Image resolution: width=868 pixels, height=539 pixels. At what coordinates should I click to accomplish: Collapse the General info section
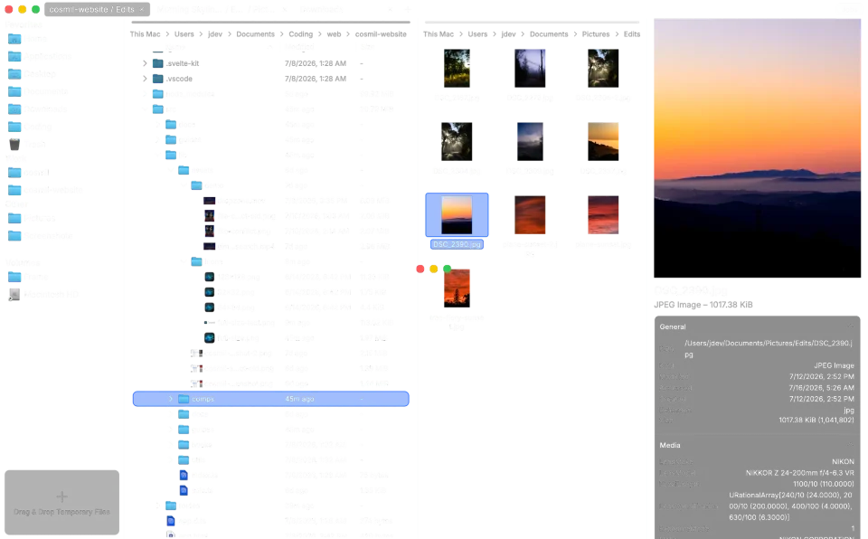[850, 326]
